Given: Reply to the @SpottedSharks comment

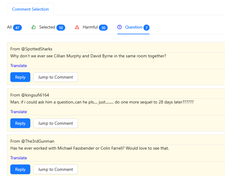Looking at the screenshot, I should [x=20, y=77].
